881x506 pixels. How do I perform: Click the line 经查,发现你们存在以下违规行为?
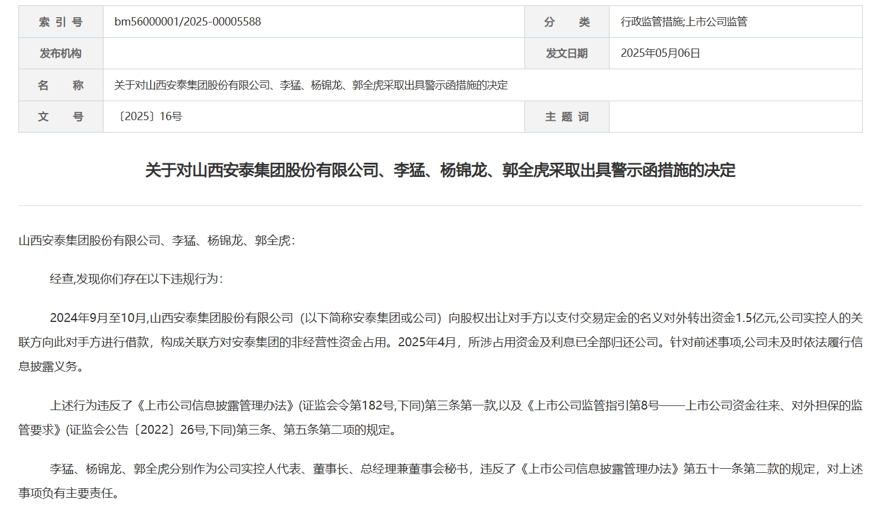point(136,279)
